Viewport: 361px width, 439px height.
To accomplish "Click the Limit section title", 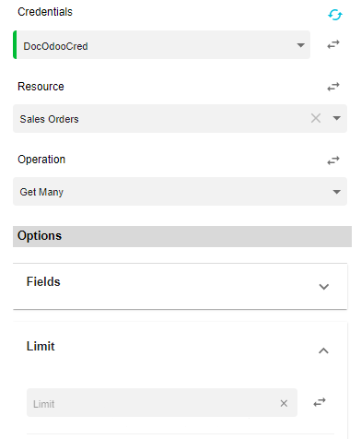I will click(41, 346).
